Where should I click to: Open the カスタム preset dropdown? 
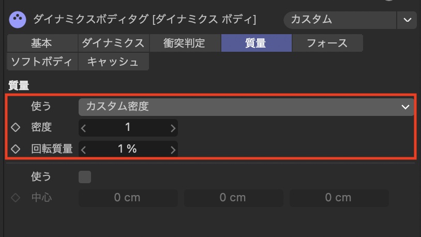[x=339, y=20]
